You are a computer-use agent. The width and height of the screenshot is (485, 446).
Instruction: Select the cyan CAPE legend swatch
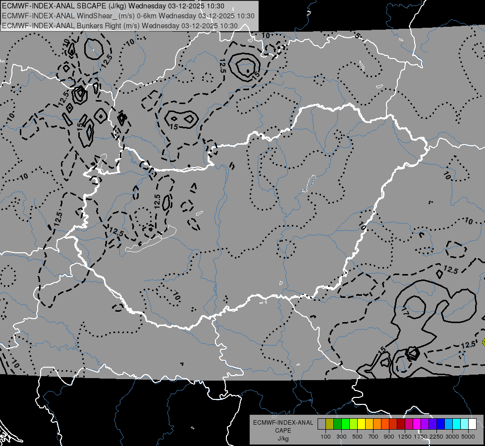pyautogui.click(x=457, y=424)
